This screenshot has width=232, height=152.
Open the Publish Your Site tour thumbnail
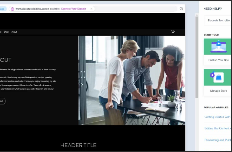(x=217, y=47)
